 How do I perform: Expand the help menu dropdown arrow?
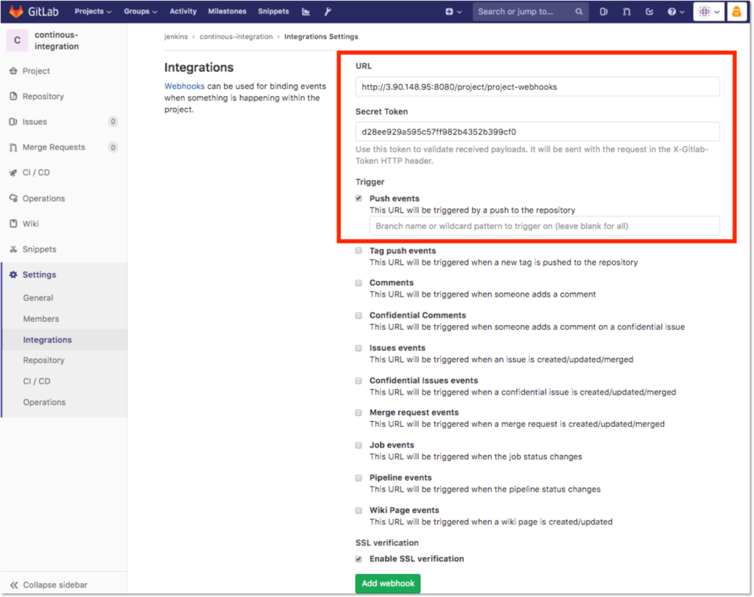pyautogui.click(x=682, y=12)
